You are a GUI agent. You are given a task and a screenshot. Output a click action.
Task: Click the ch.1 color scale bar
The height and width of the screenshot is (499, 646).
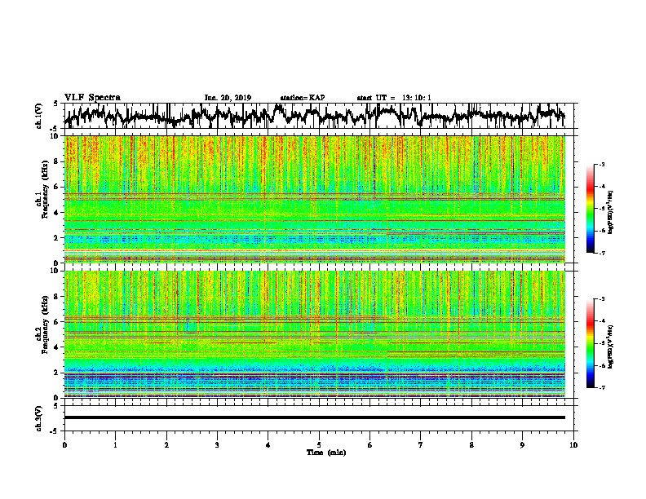click(591, 209)
